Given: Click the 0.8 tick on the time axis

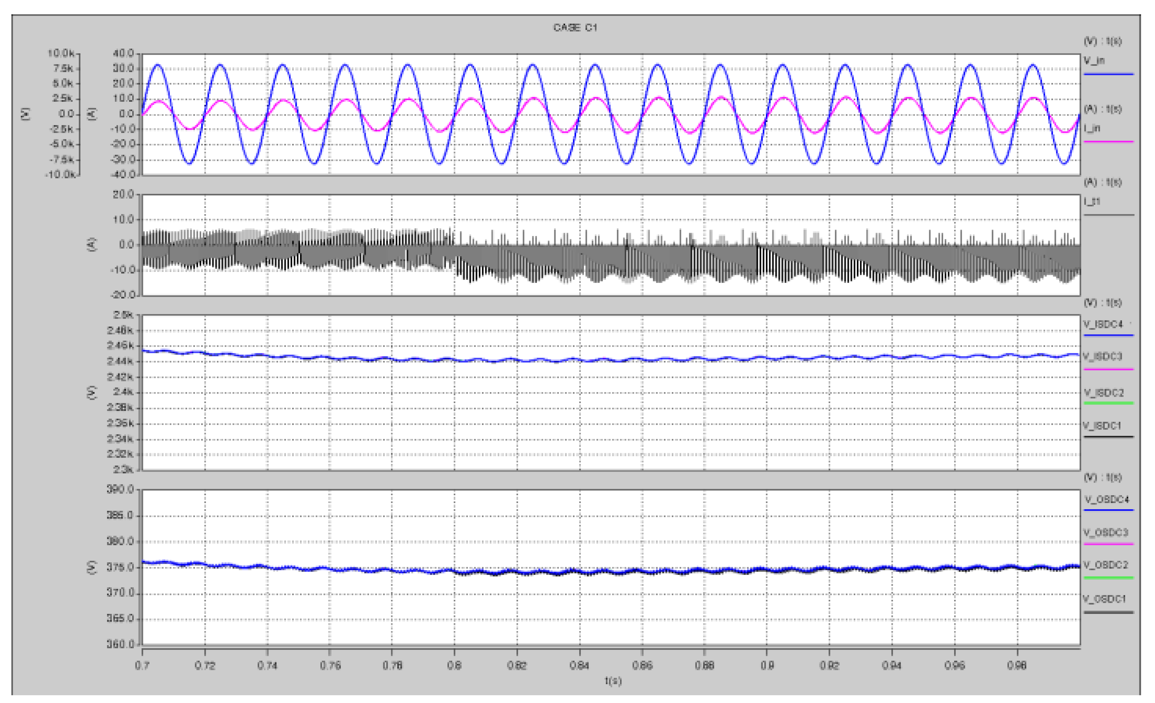Looking at the screenshot, I should click(x=454, y=665).
